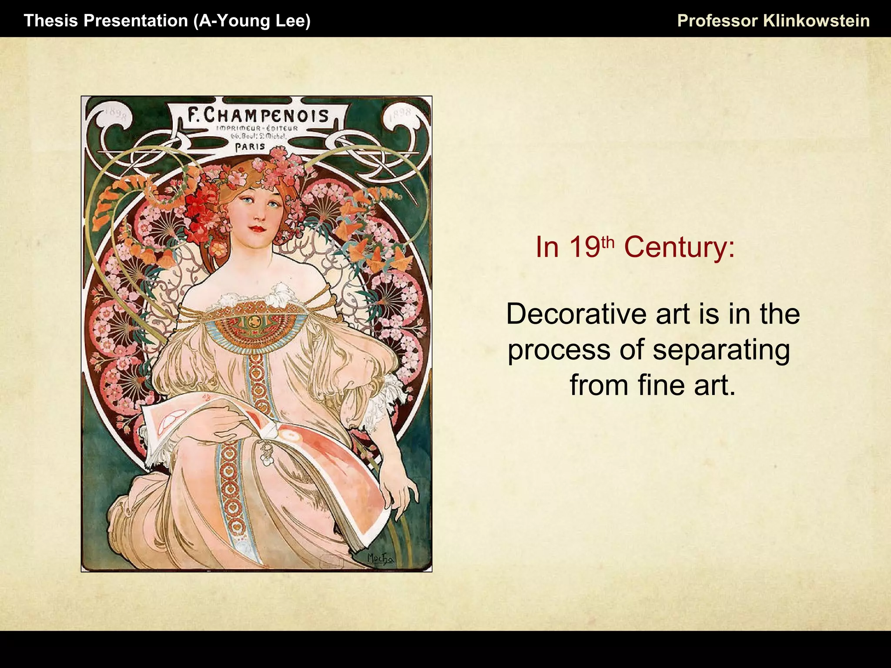Click the 'In 19th Century:' heading
This screenshot has width=891, height=668.
[635, 247]
